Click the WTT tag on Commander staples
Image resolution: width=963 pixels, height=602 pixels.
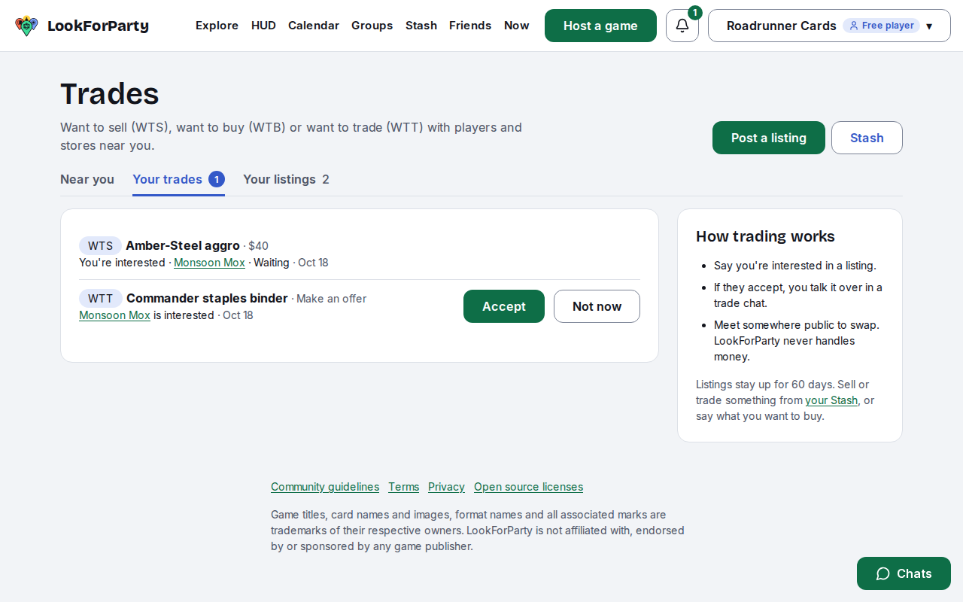tap(101, 298)
